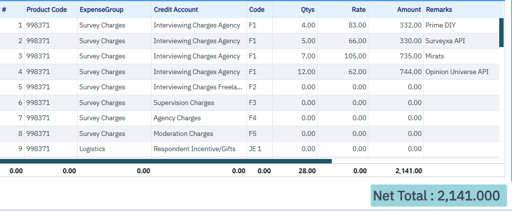Click the Amount column header
Viewport: 512px width, 211px height.
pyautogui.click(x=409, y=10)
